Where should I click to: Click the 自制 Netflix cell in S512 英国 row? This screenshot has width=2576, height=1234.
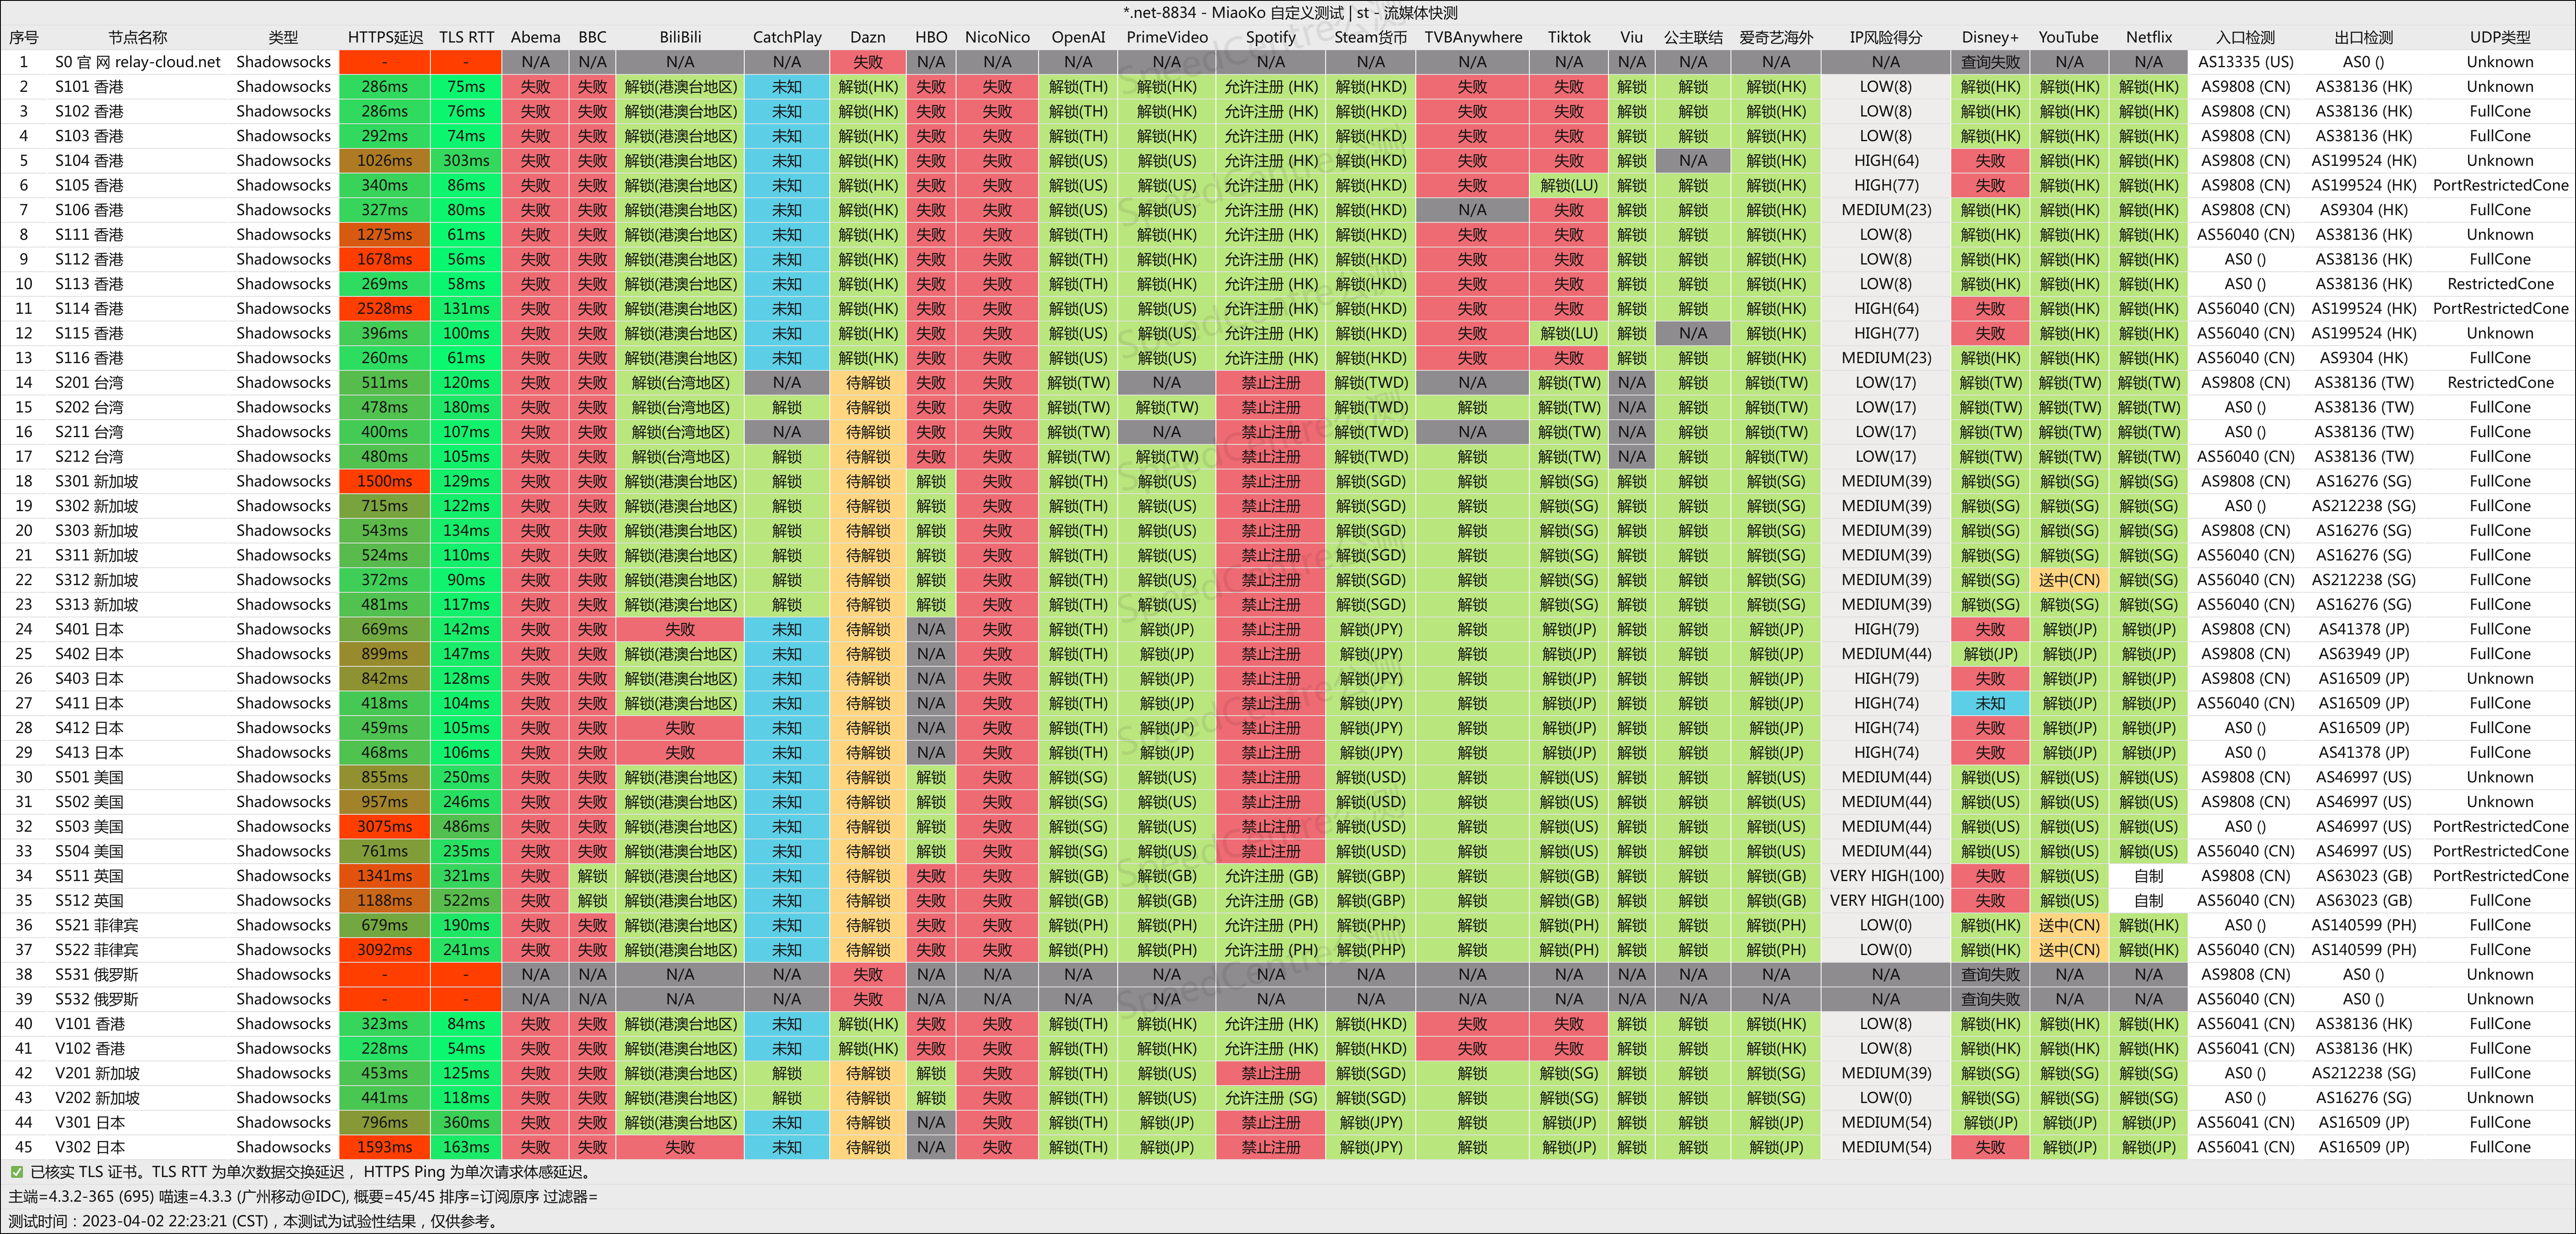coord(2149,900)
